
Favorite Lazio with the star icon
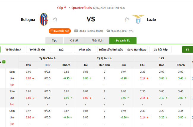click(x=127, y=20)
